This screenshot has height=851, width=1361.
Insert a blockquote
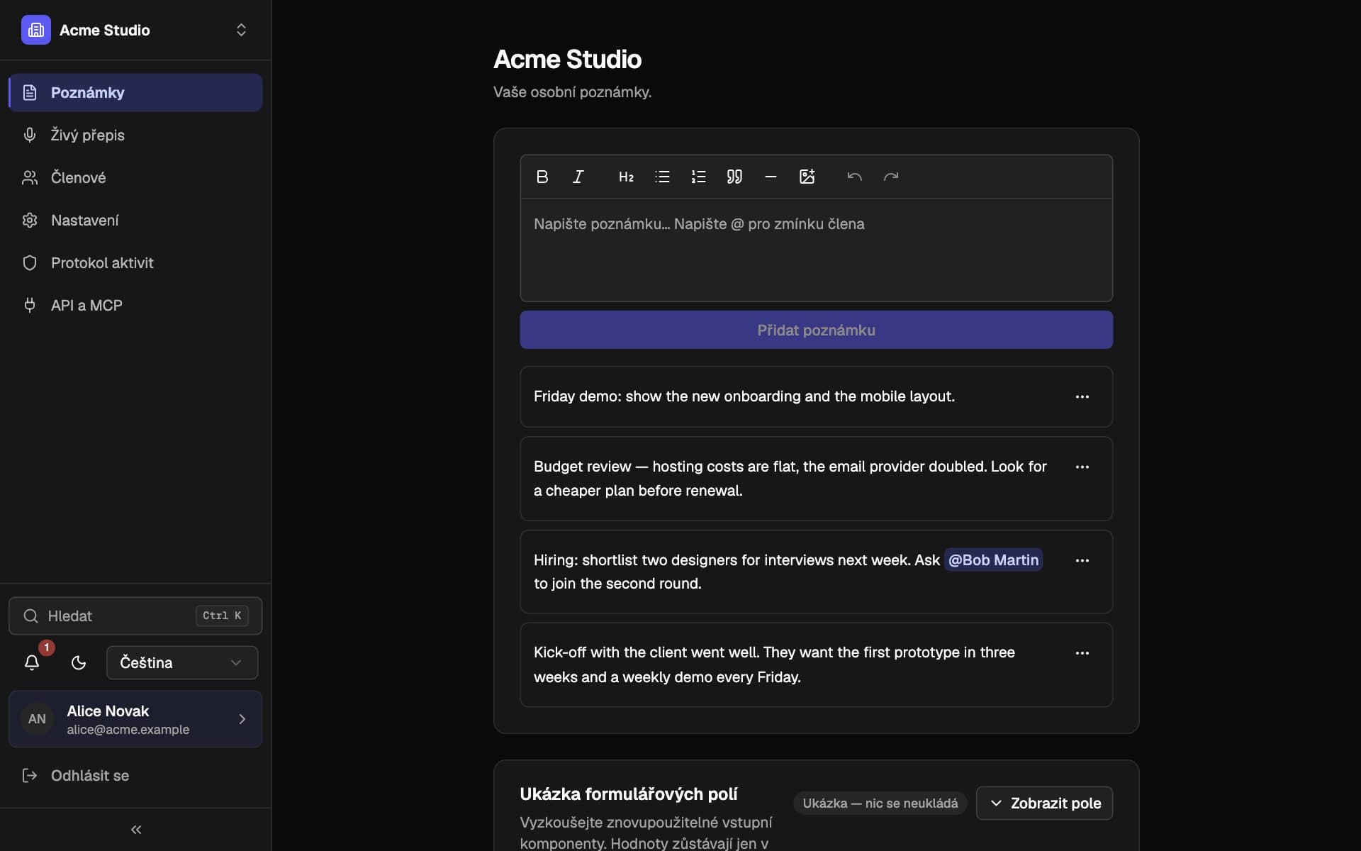click(734, 177)
